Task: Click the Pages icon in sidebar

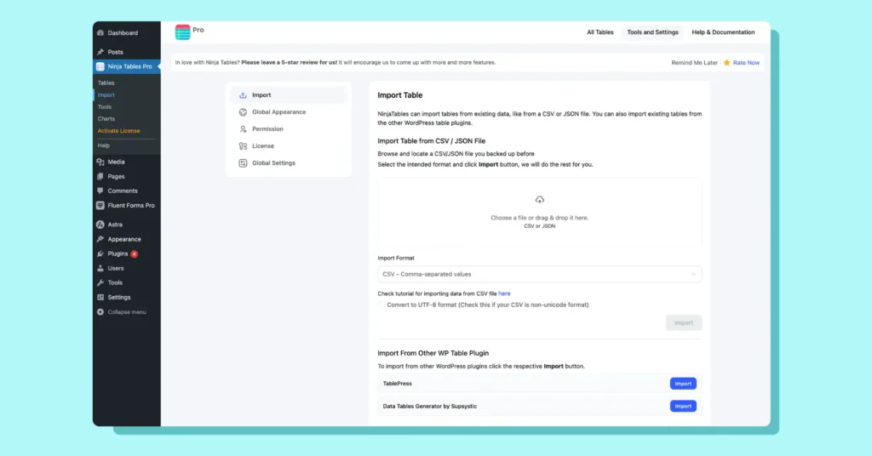Action: [100, 176]
